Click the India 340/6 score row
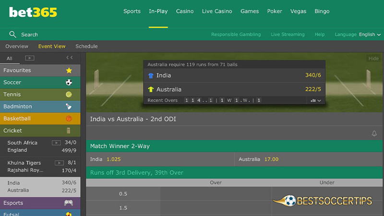The width and height of the screenshot is (384, 216). [234, 75]
